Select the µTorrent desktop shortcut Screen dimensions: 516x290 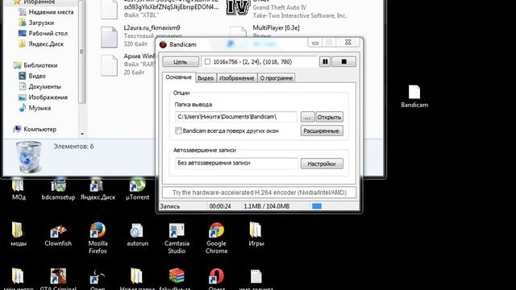pos(137,190)
